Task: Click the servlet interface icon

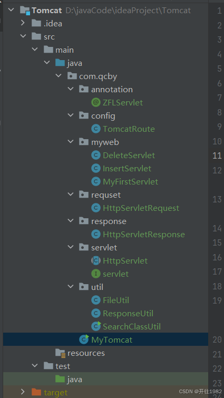Action: pos(95,274)
